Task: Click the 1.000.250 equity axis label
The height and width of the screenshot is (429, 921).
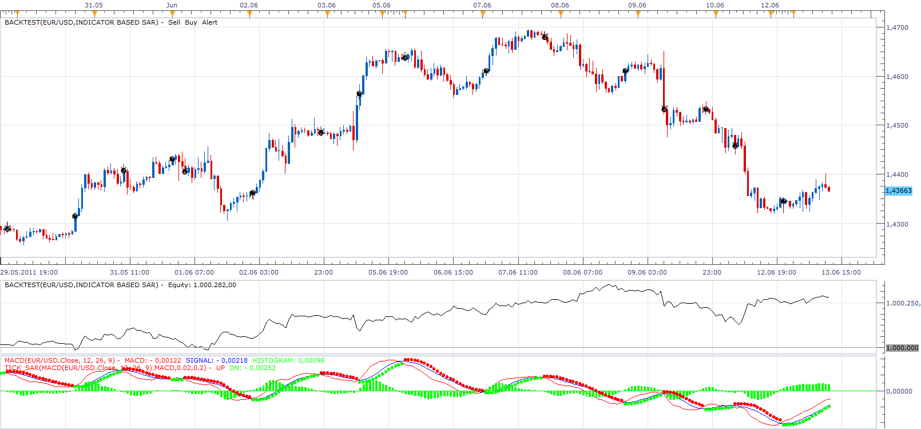Action: coord(903,303)
